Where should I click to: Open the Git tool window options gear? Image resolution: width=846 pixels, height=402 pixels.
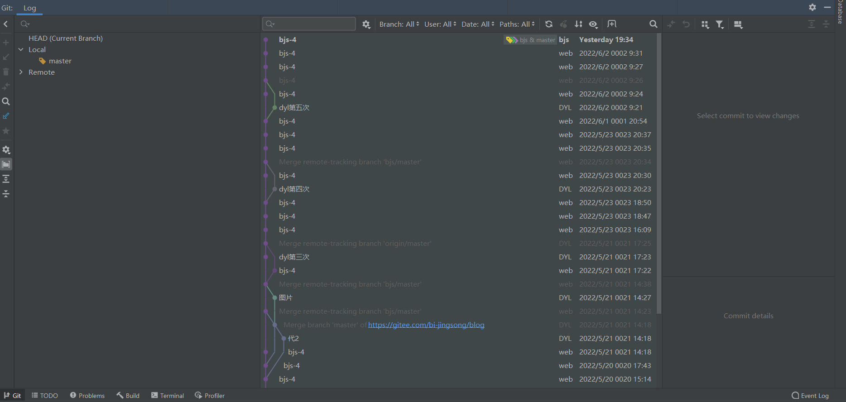click(x=812, y=7)
